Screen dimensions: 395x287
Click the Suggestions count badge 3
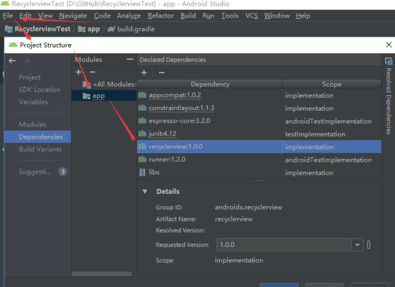coord(63,172)
